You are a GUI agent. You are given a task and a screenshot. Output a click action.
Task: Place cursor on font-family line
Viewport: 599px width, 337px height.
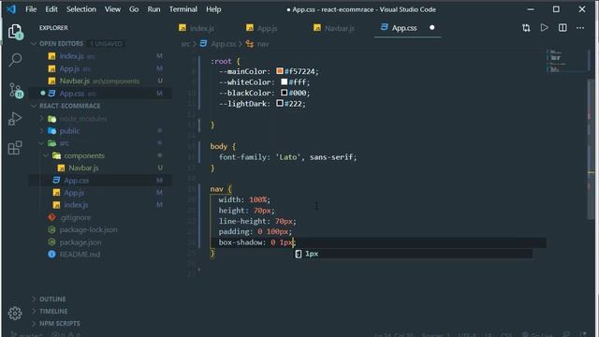(287, 157)
